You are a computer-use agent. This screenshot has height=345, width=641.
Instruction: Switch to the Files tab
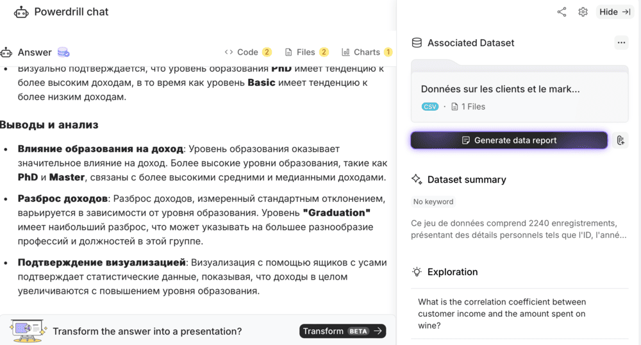(306, 52)
